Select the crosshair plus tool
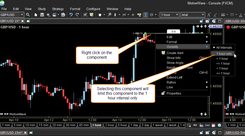This screenshot has height=136, width=245. click(133, 15)
